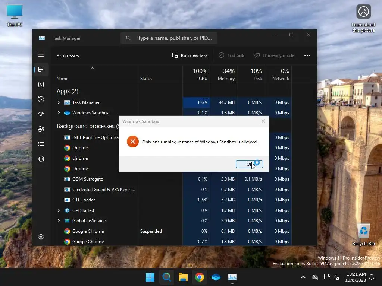Open File Explorer from the taskbar
The width and height of the screenshot is (382, 286).
183,277
